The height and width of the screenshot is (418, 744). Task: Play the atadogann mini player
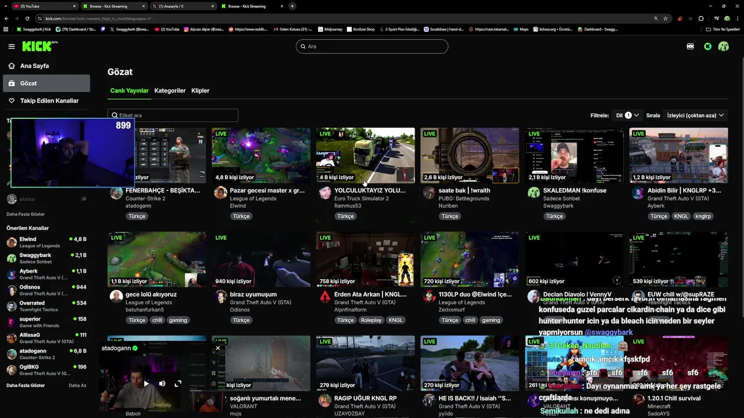146,384
